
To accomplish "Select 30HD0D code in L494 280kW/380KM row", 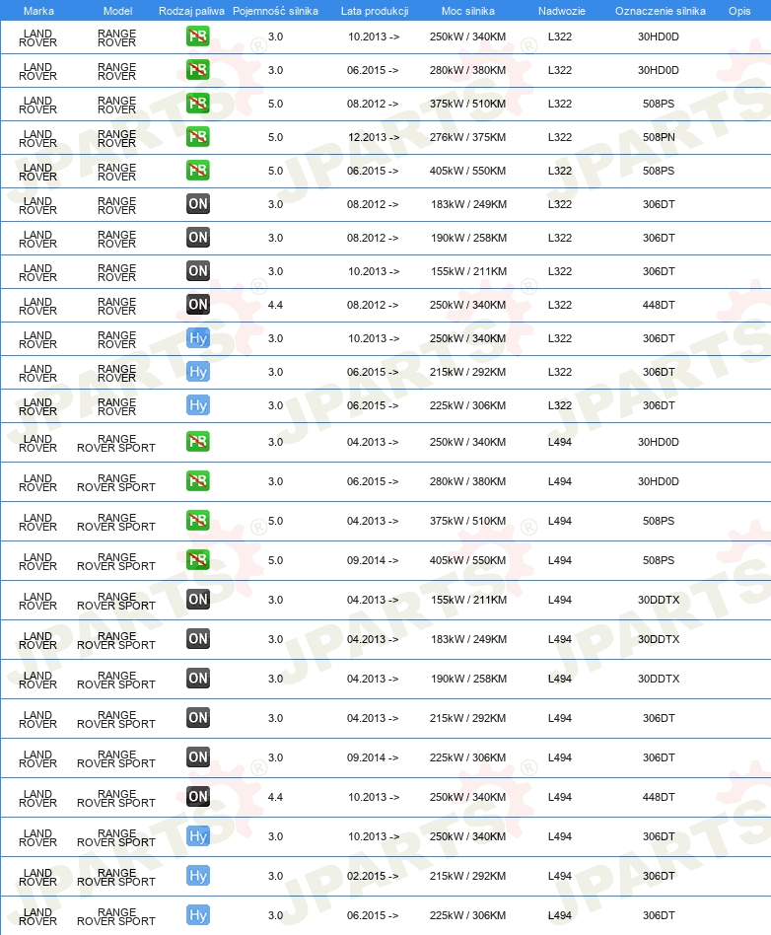I will pyautogui.click(x=659, y=481).
